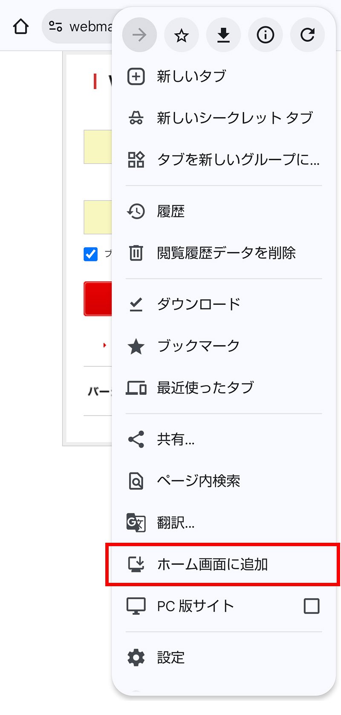
Task: Open 履歴 from the menu
Action: 170,211
